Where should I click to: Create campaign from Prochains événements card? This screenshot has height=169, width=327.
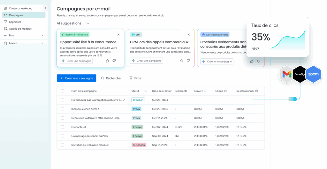click(x=217, y=62)
